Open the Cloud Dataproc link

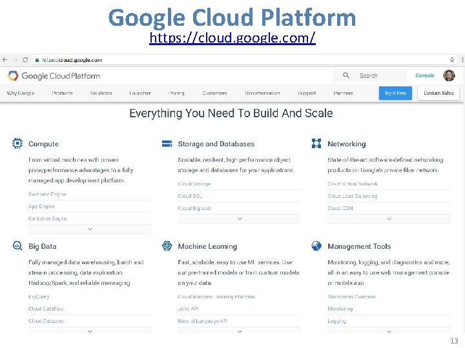click(x=46, y=321)
